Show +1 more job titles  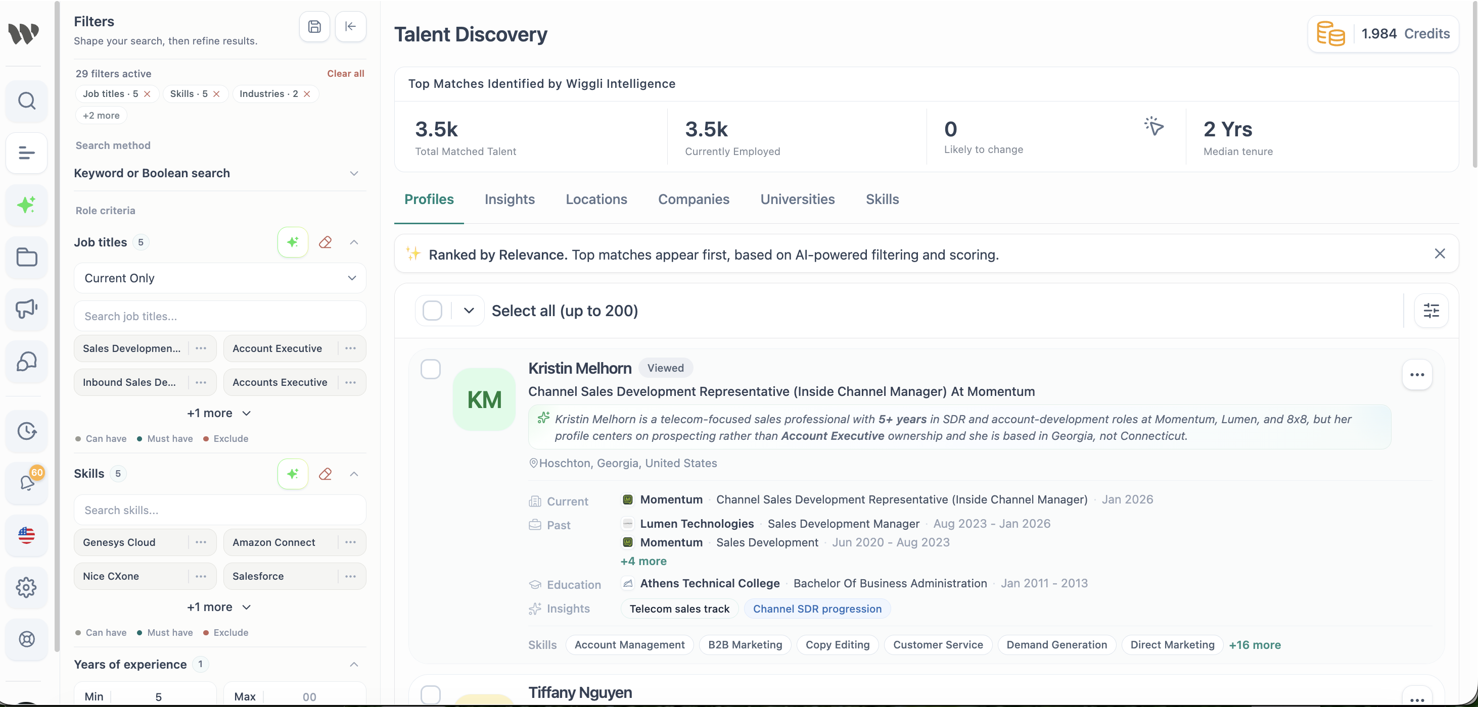point(219,413)
